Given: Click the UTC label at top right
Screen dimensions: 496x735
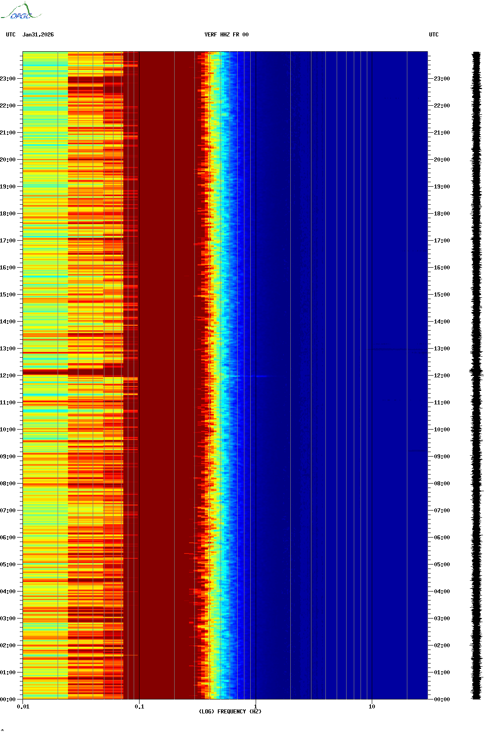Looking at the screenshot, I should (x=433, y=35).
